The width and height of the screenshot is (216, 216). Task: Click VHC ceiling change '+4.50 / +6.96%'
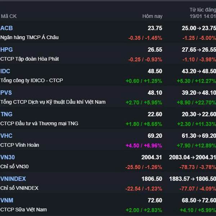coord(144,145)
